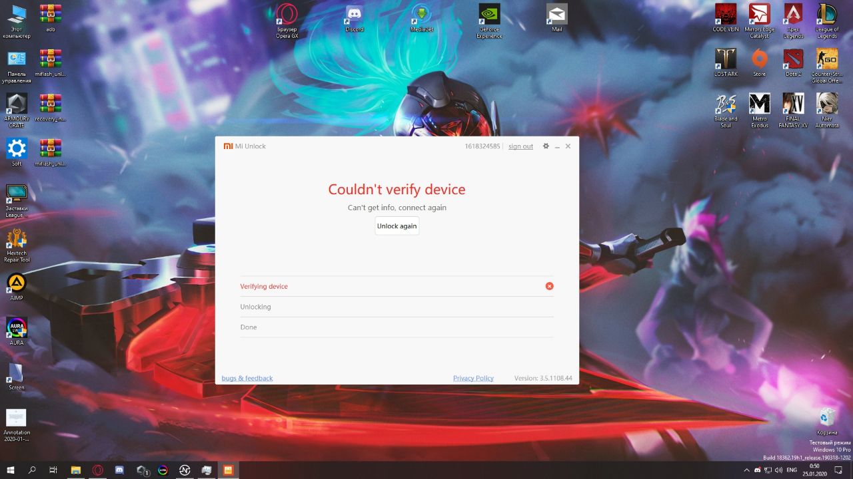
Task: Select the Screen desktop icon
Action: pyautogui.click(x=17, y=376)
